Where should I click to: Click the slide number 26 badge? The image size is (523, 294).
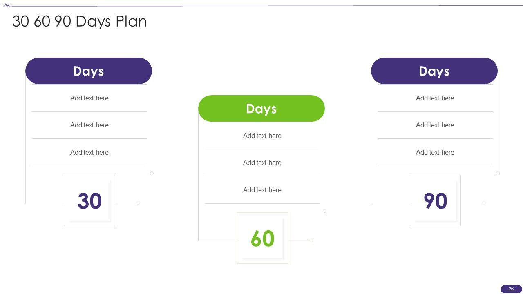coord(511,289)
